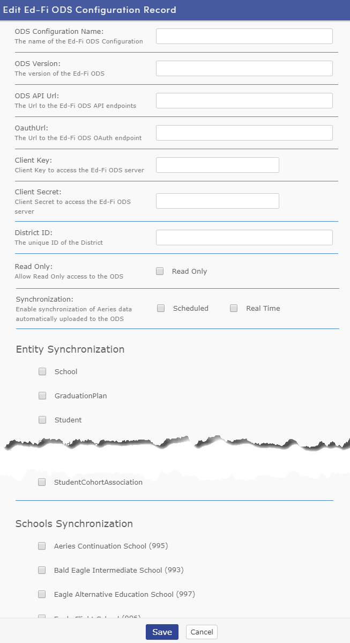Enable the Read Only checkbox
Image resolution: width=350 pixels, height=643 pixels.
[159, 271]
